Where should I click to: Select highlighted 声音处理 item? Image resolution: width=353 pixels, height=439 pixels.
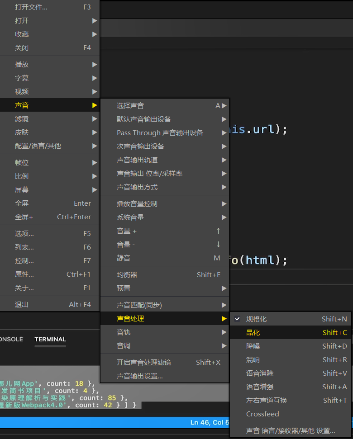pyautogui.click(x=165, y=318)
